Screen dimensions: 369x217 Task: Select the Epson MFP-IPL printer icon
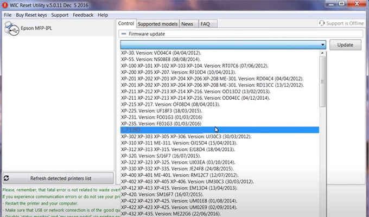click(12, 28)
